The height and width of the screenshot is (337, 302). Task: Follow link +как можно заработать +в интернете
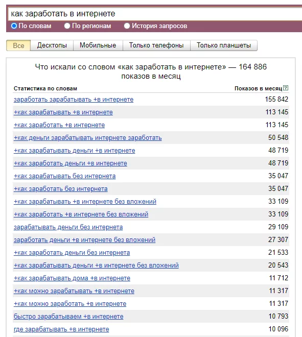click(x=70, y=304)
